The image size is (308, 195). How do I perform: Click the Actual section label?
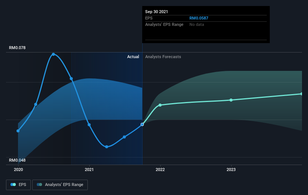click(133, 57)
